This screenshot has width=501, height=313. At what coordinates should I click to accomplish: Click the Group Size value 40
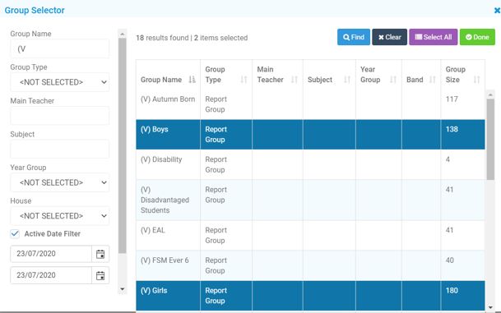click(449, 260)
